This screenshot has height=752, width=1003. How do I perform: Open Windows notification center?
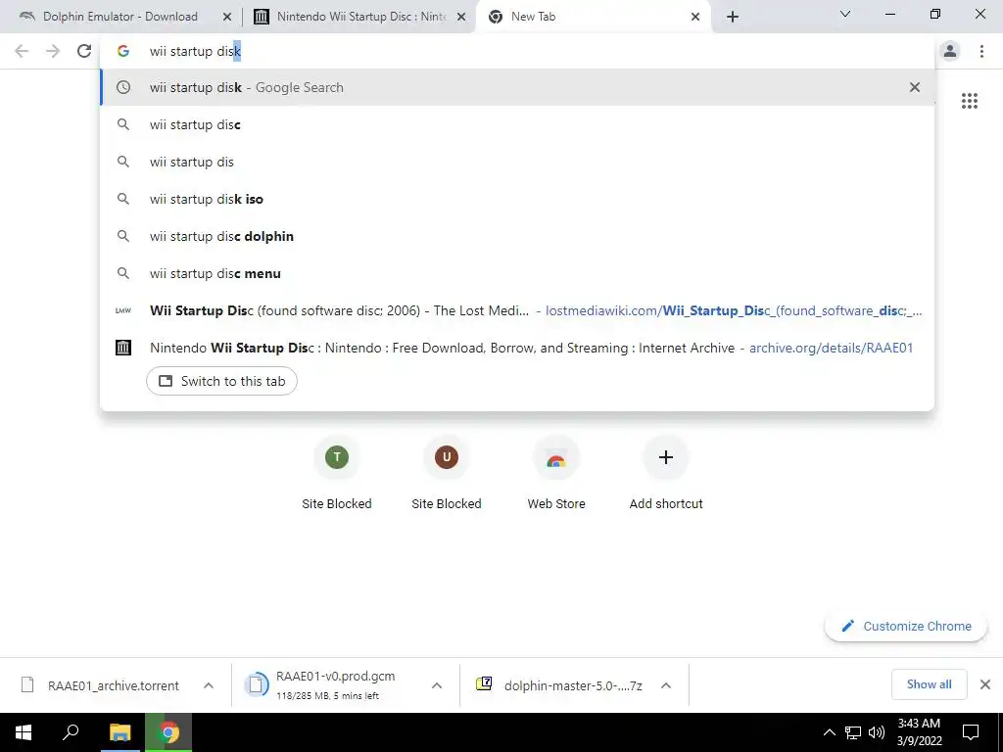971,732
